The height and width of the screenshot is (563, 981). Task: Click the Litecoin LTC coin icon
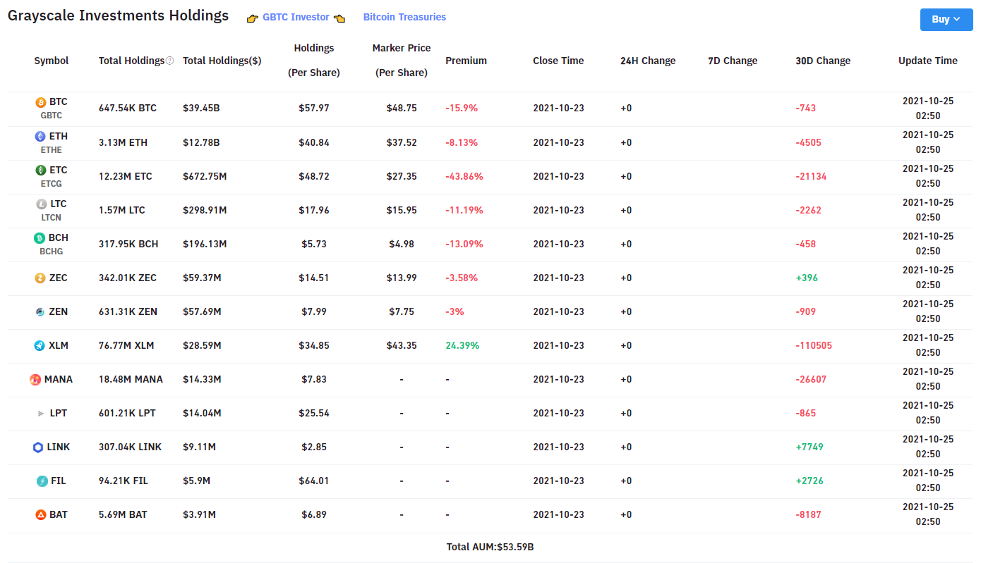point(42,204)
